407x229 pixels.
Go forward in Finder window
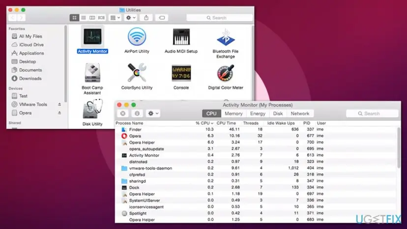(x=21, y=18)
